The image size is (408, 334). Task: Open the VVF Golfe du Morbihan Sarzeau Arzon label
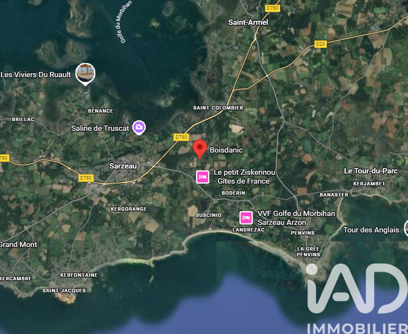[x=296, y=218]
